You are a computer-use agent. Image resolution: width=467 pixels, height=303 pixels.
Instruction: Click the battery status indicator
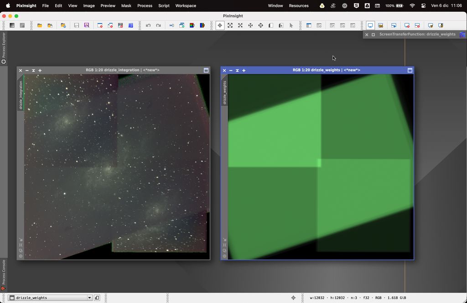click(394, 5)
